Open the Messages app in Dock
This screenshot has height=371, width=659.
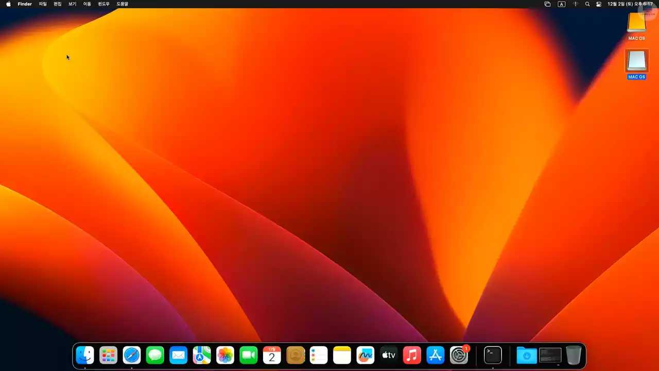pos(155,355)
